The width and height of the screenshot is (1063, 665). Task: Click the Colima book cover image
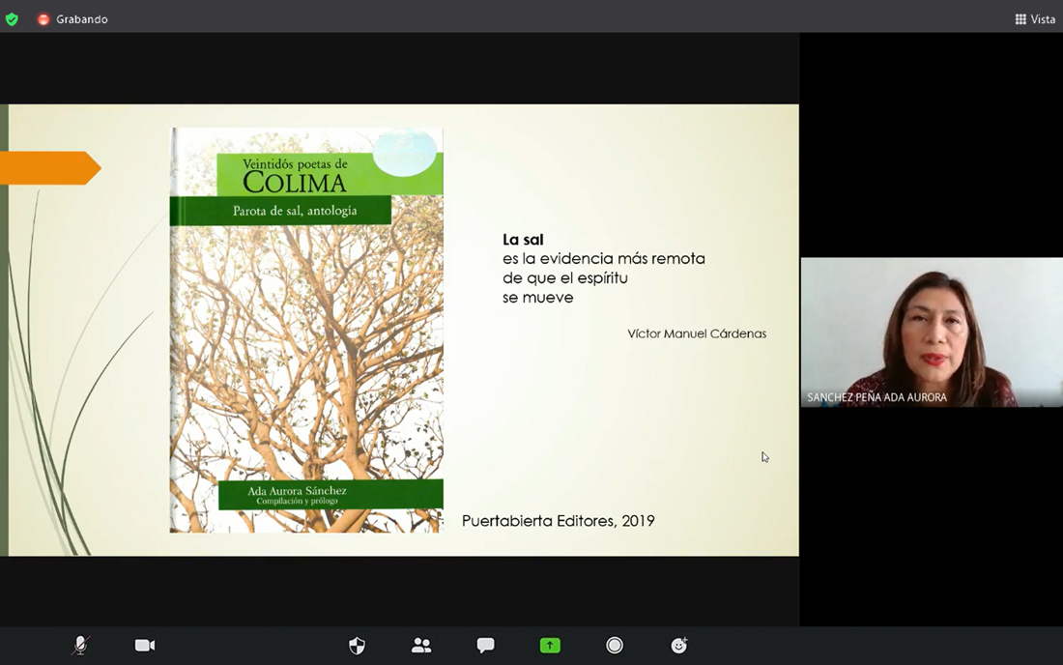tap(306, 331)
